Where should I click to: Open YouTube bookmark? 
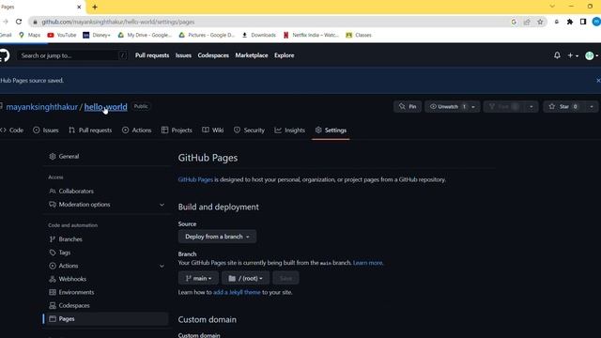coord(62,35)
